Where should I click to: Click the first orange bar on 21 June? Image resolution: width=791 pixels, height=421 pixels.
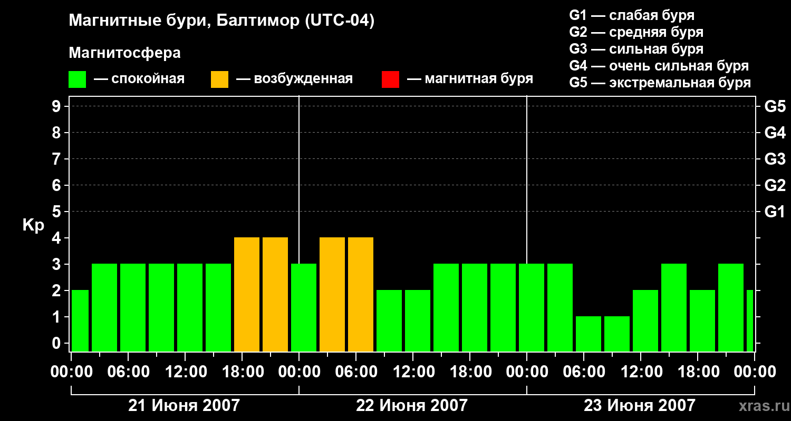point(247,294)
